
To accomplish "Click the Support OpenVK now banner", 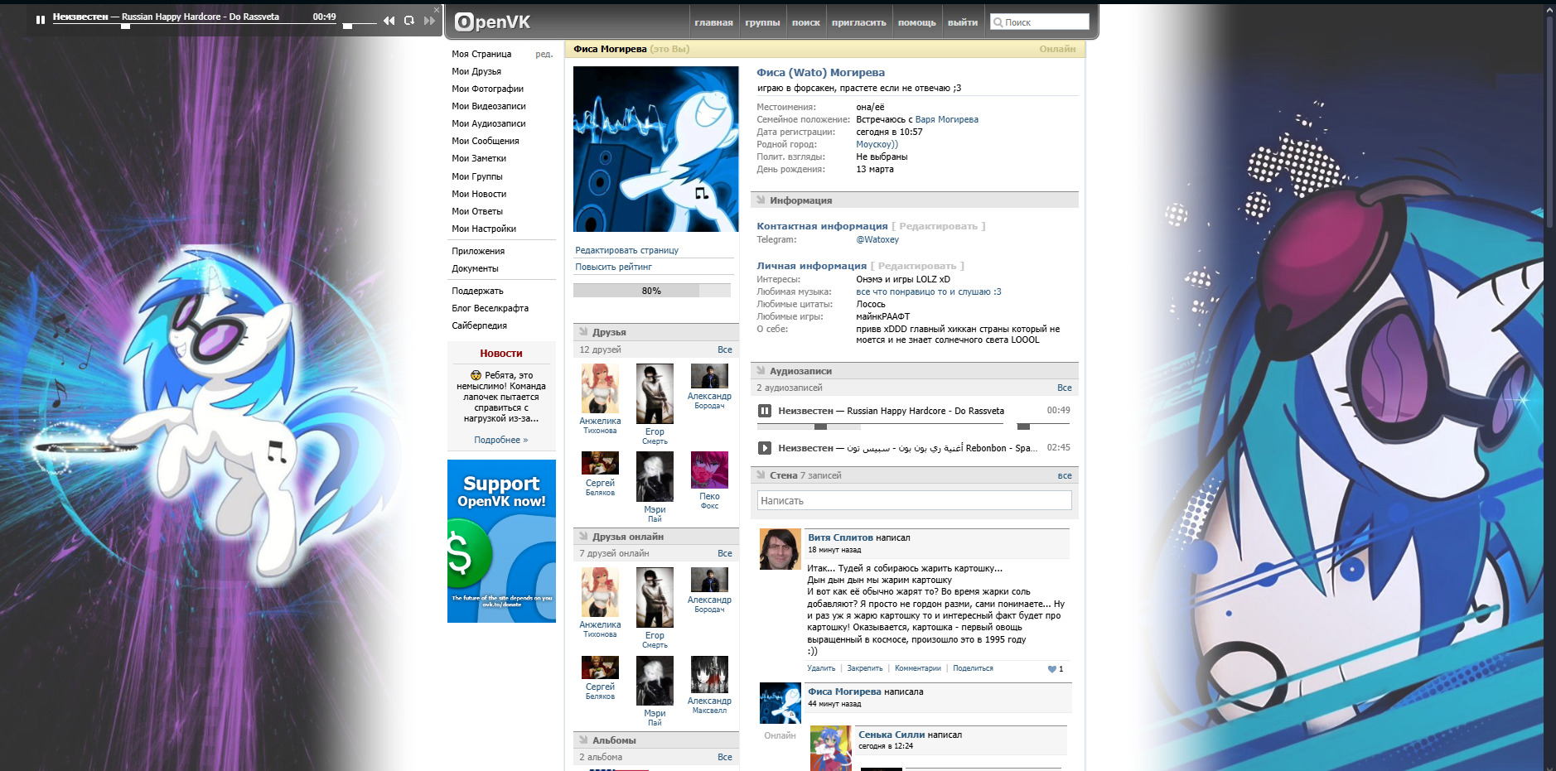I will [501, 541].
